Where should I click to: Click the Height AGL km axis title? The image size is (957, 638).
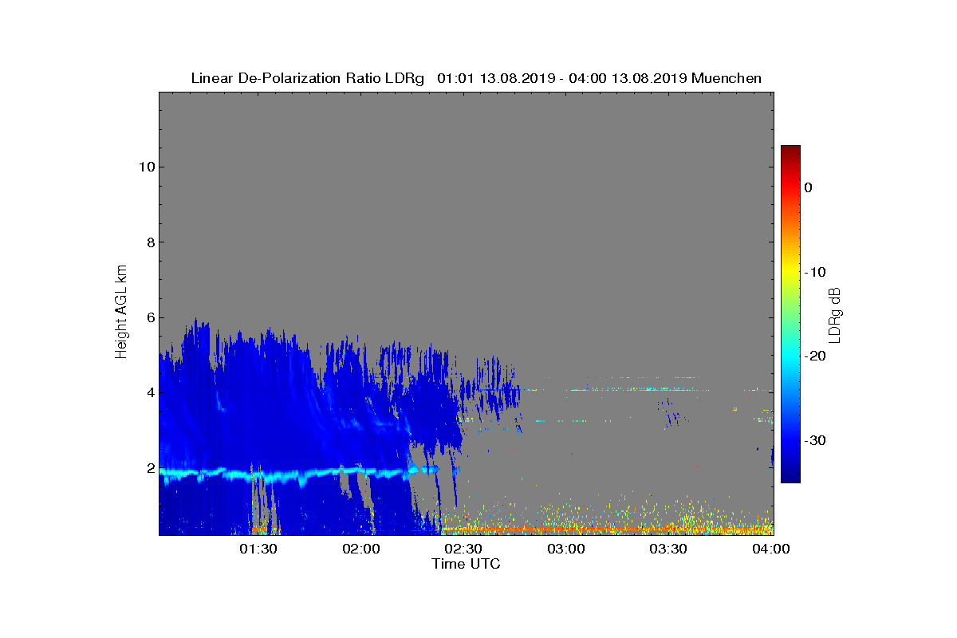[121, 313]
